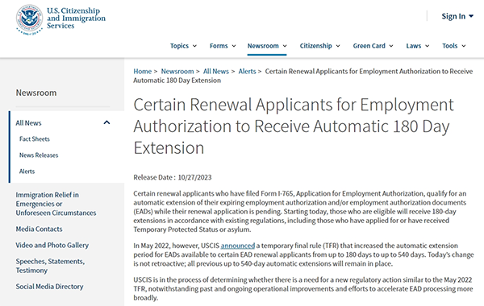484x306 pixels.
Task: Open the Newsroom menu
Action: click(x=267, y=46)
